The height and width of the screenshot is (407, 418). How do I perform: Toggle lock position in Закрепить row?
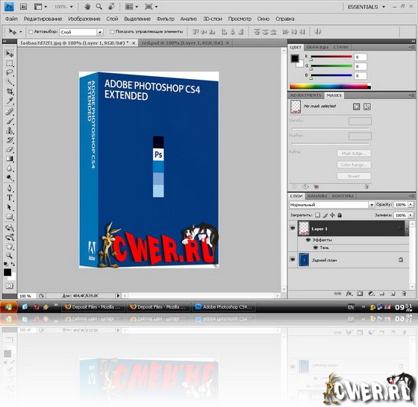coord(332,215)
